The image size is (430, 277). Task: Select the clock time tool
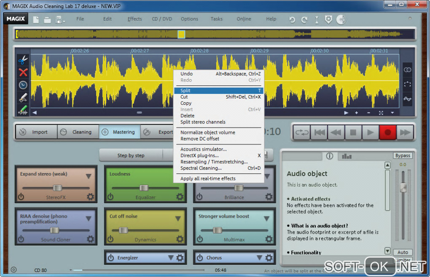coord(23,85)
